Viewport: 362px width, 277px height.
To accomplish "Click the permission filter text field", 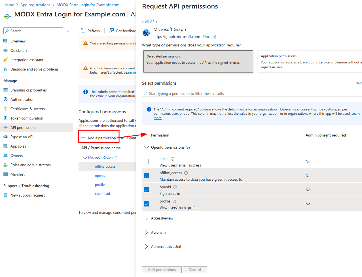I will coord(252,93).
